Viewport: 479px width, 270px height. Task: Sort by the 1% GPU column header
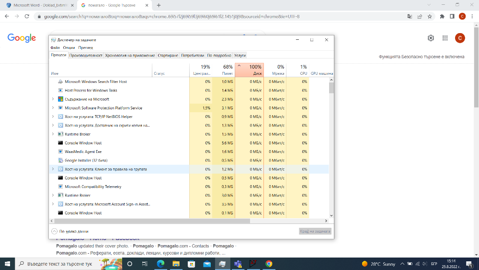(298, 70)
